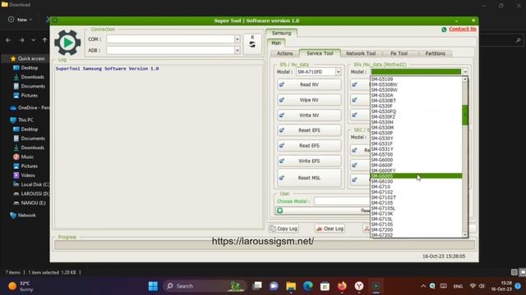Open the Fix Tool tab
This screenshot has width=526, height=295.
(399, 53)
